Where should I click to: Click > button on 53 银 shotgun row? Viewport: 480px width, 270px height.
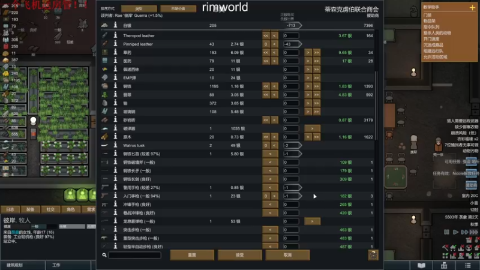pyautogui.click(x=312, y=221)
